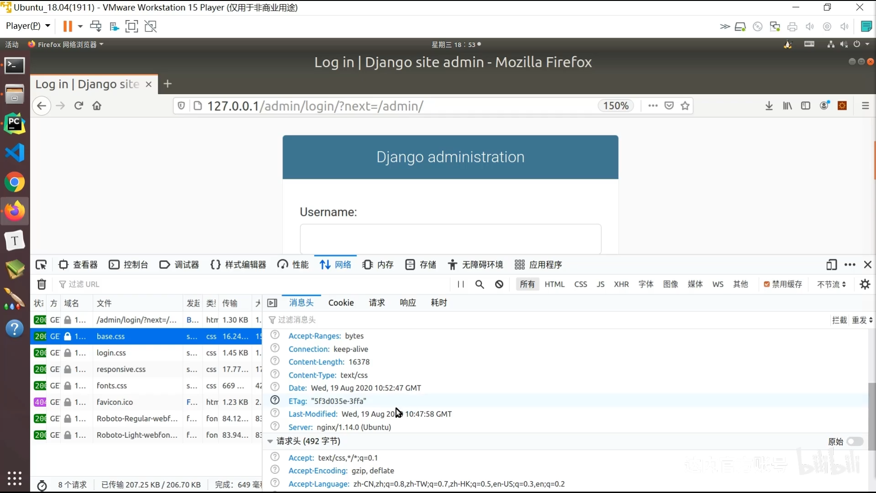Open devtools more options ellipsis
The image size is (876, 493).
(x=850, y=265)
